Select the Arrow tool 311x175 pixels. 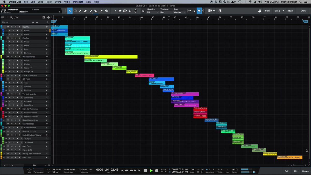(x=70, y=11)
